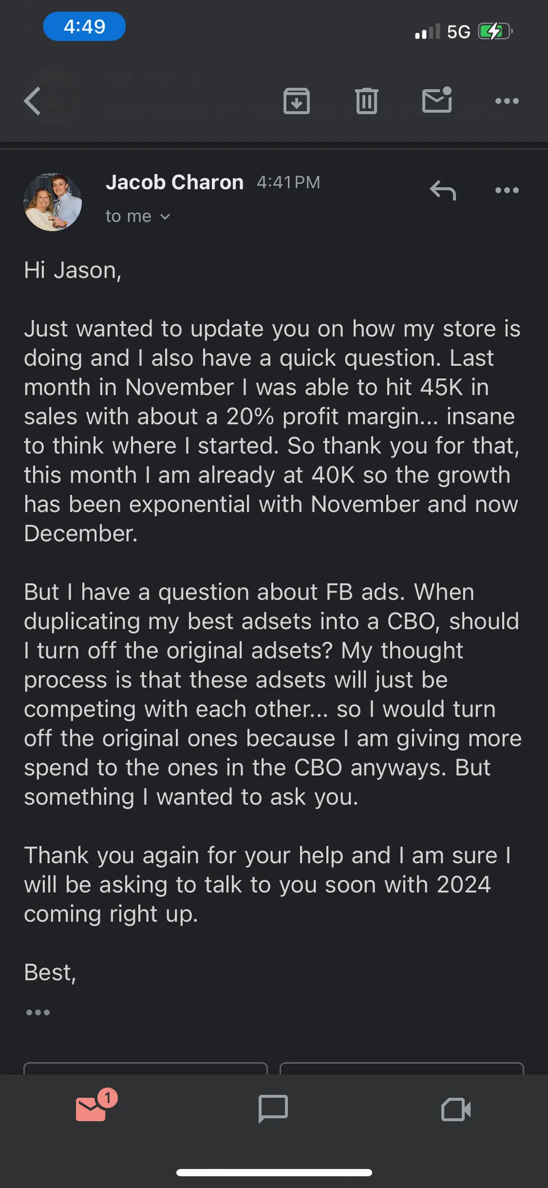Tap the home indicator bar
Screen dimensions: 548x1188
pos(274,1172)
